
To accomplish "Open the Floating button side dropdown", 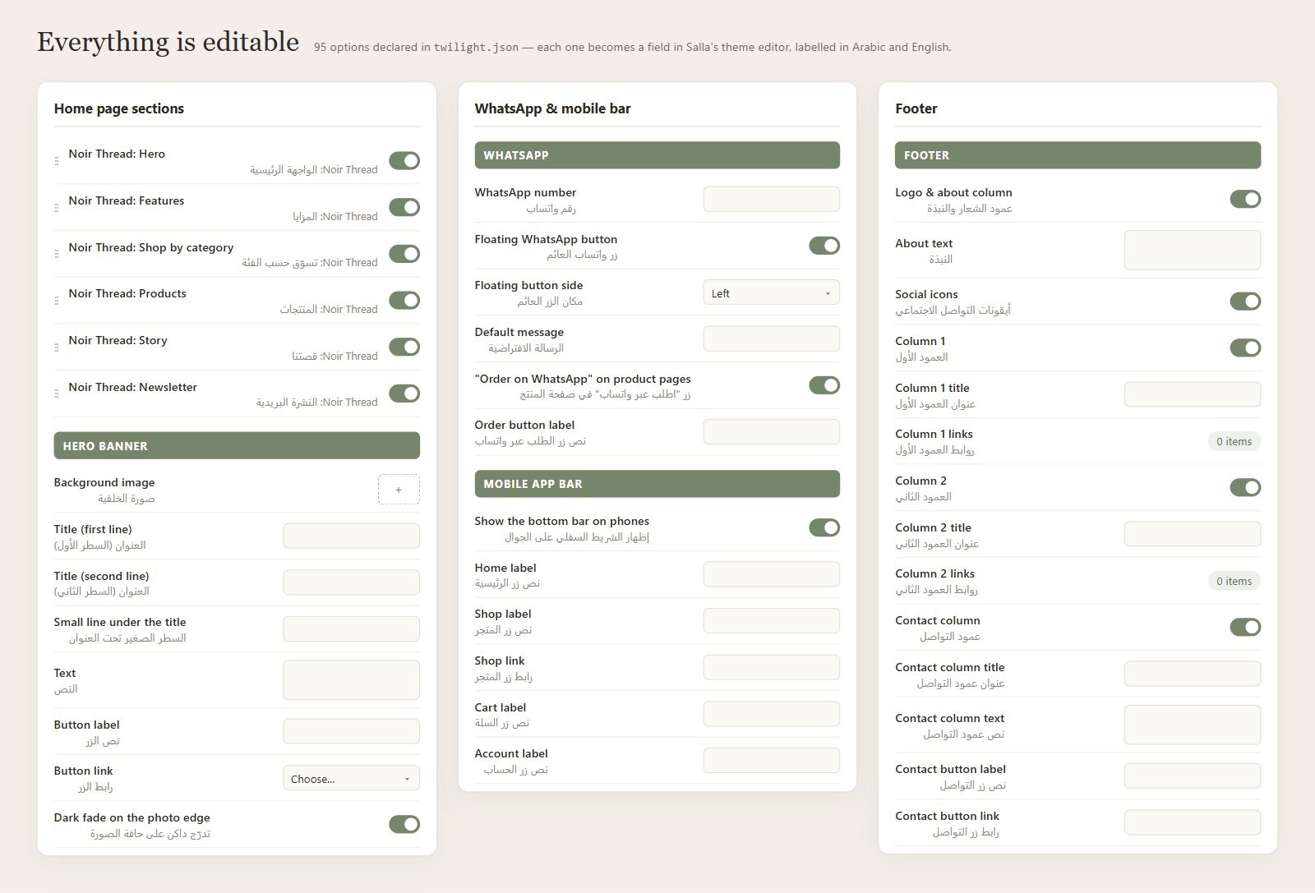I will point(771,293).
